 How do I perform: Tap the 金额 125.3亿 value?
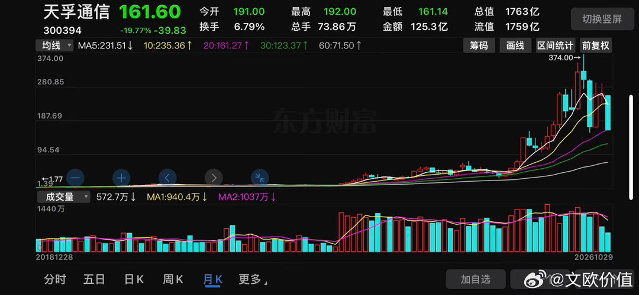[x=415, y=27]
